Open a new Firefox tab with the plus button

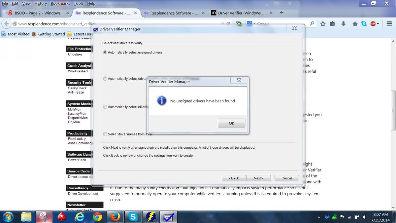281,13
